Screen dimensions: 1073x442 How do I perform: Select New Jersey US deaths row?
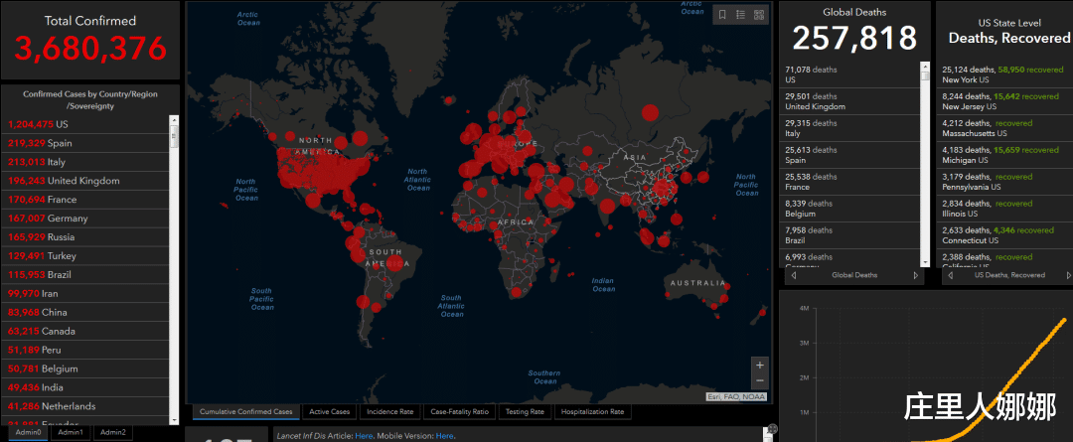coord(1004,101)
